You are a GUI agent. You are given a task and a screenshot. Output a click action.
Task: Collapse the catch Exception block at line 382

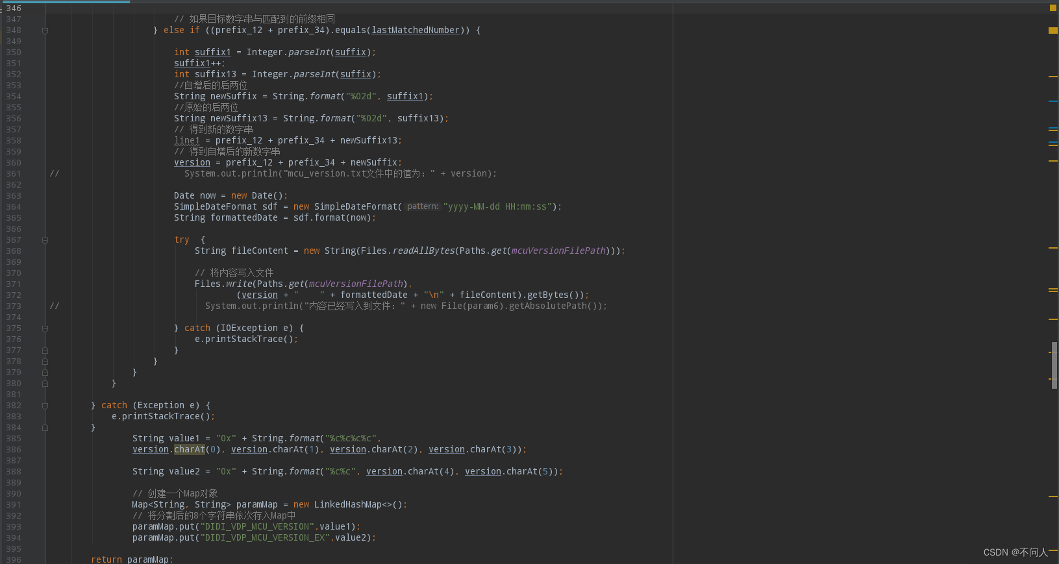tap(45, 406)
